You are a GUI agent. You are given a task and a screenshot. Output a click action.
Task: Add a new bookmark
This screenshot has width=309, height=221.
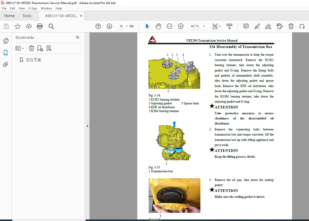tap(40, 48)
